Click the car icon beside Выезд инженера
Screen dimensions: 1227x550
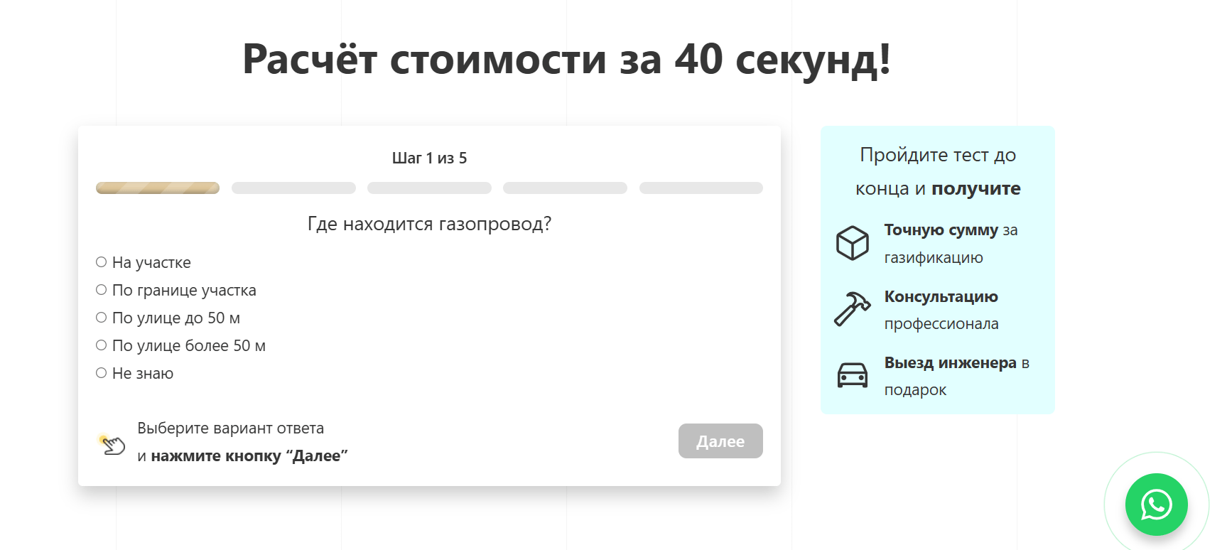852,375
